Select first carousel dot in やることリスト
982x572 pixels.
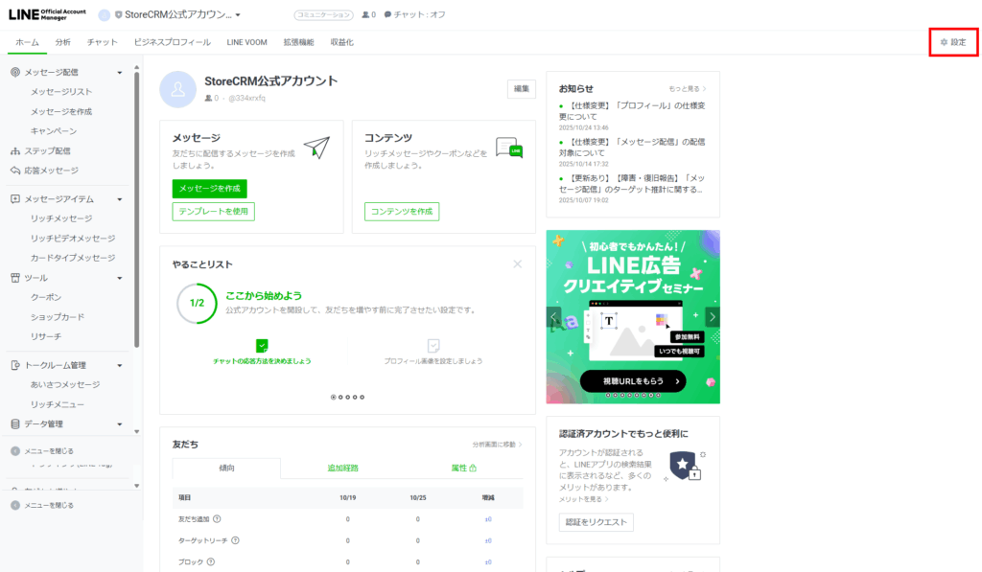pos(333,397)
